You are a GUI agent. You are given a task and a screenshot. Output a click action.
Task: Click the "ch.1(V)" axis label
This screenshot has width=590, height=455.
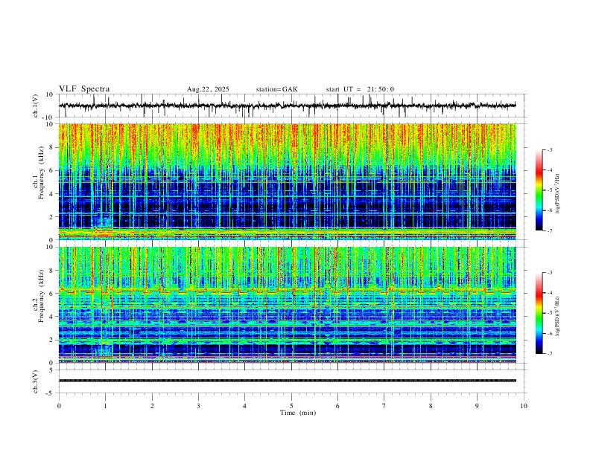(36, 106)
